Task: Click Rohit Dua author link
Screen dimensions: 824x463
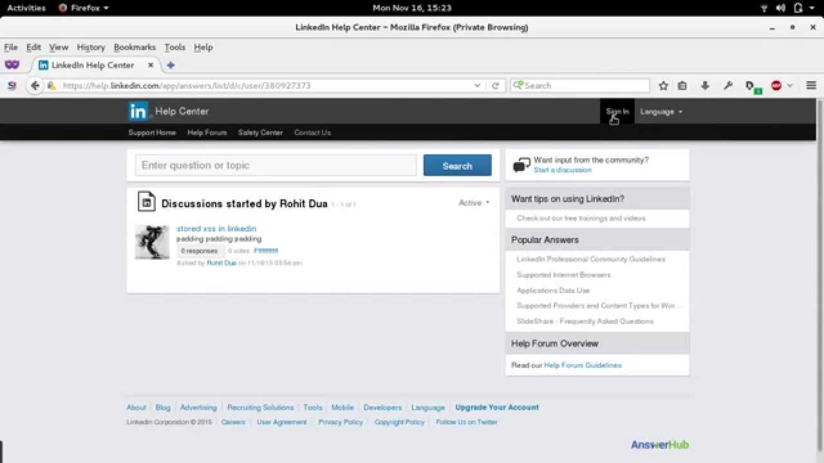Action: [221, 263]
